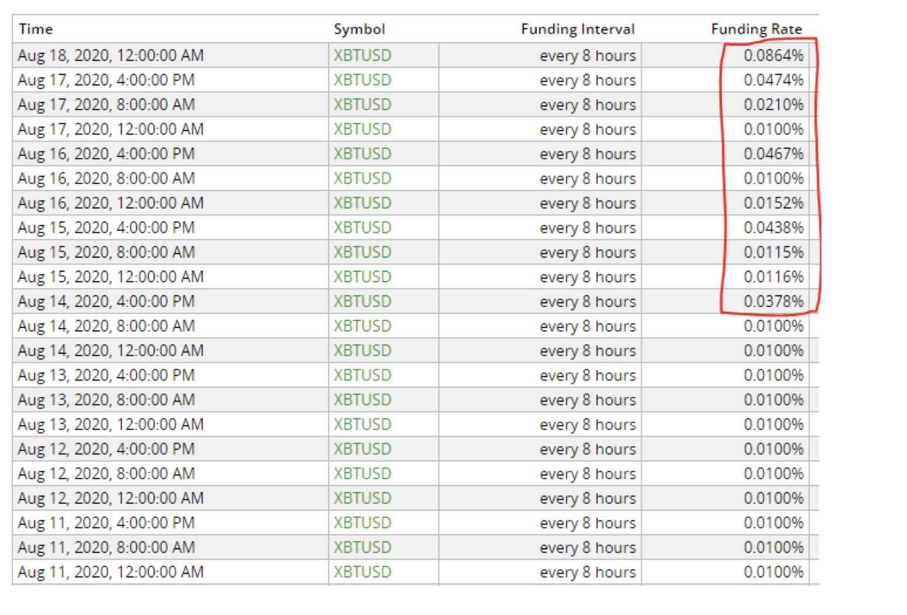Click the 0.0474% funding rate value
This screenshot has height=615, width=907.
pyautogui.click(x=773, y=80)
